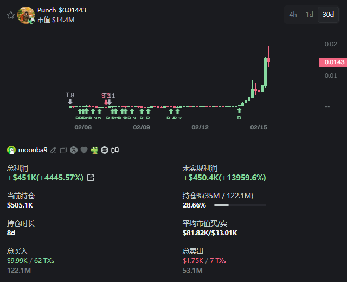347x282 pixels.
Task: Open the Solana explorer icon
Action: click(x=104, y=150)
